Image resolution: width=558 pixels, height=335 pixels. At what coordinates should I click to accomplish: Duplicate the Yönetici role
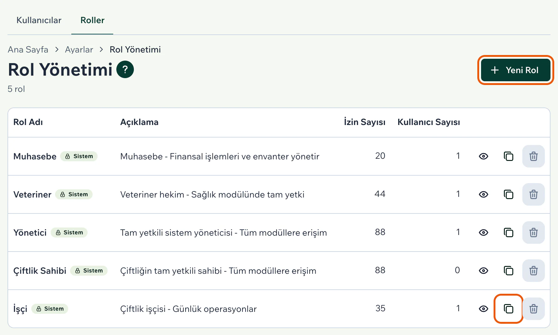[x=509, y=232]
